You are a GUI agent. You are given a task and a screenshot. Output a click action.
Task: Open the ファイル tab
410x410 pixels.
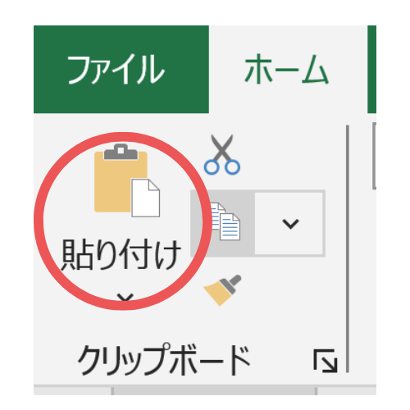[x=121, y=69]
